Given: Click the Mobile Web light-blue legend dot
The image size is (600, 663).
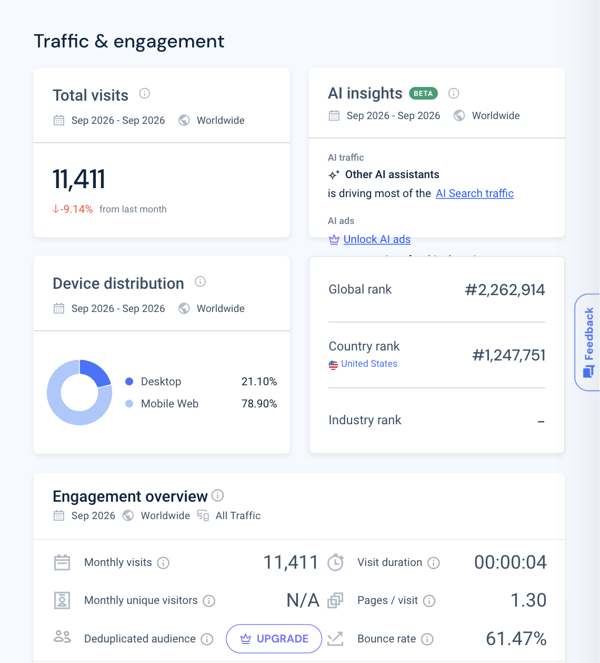Looking at the screenshot, I should point(129,404).
